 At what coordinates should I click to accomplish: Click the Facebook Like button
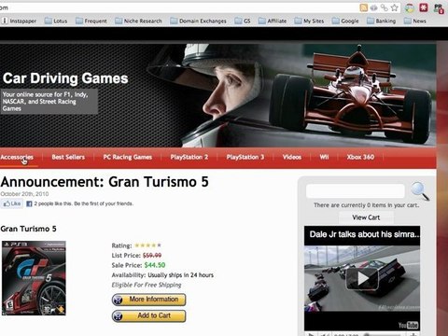(x=12, y=203)
